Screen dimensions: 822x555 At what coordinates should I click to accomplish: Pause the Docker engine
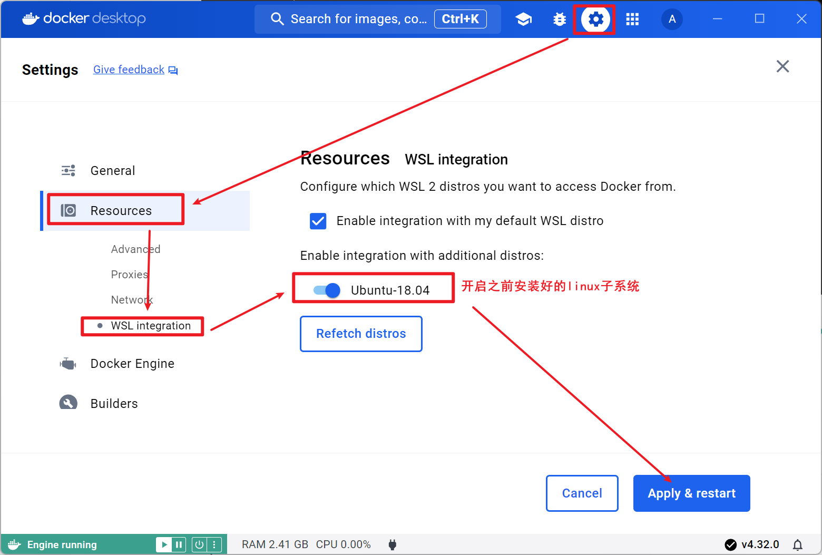coord(179,544)
